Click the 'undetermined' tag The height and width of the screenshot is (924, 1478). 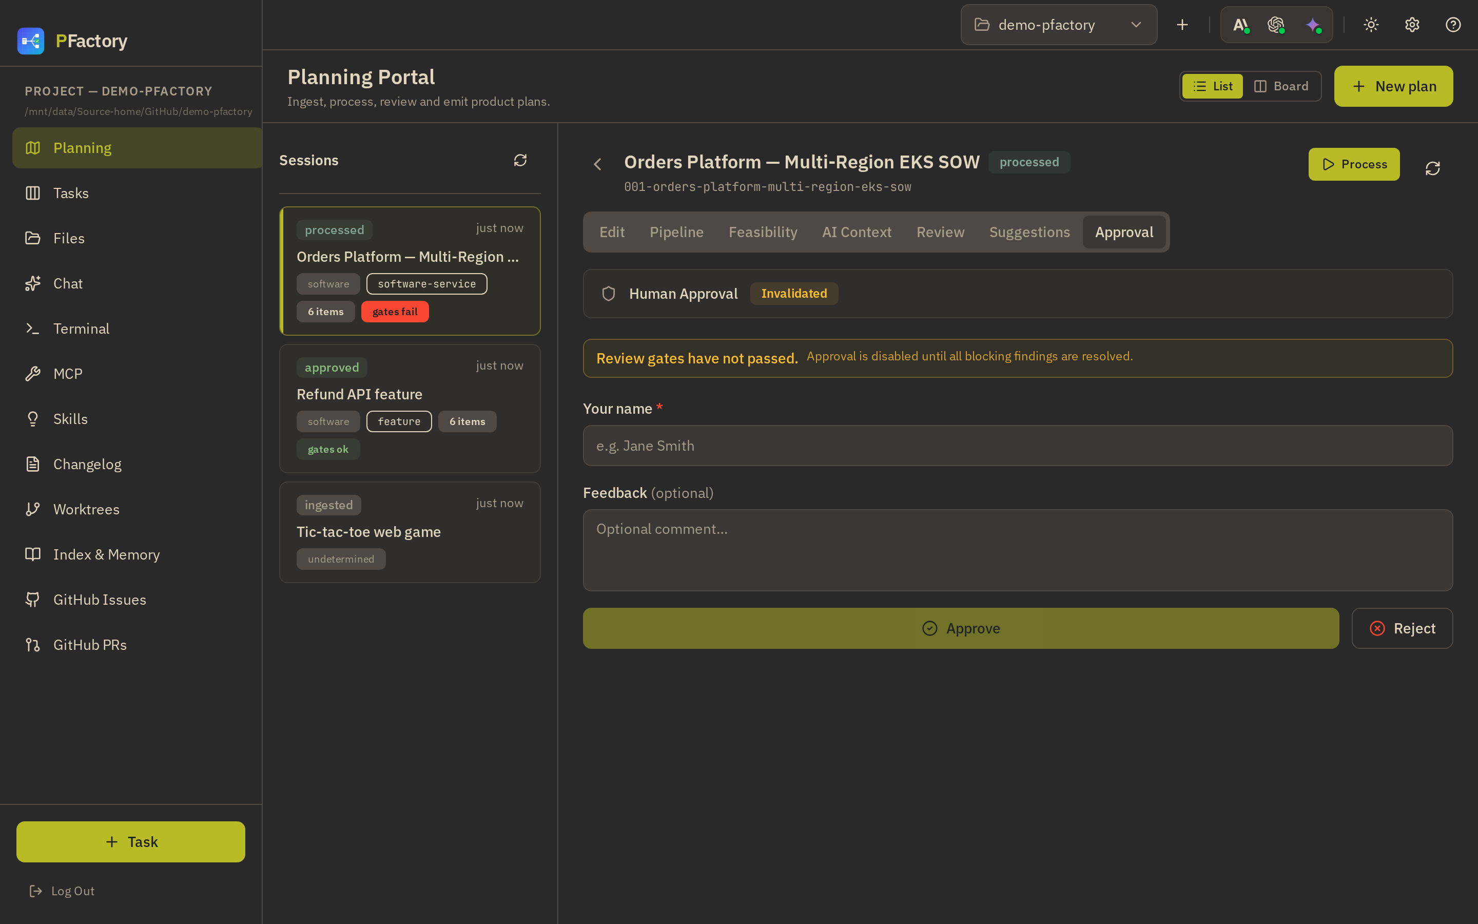[341, 559]
